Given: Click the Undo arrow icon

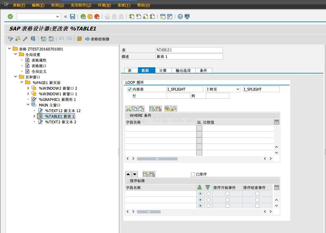Looking at the screenshot, I should pyautogui.click(x=61, y=39).
